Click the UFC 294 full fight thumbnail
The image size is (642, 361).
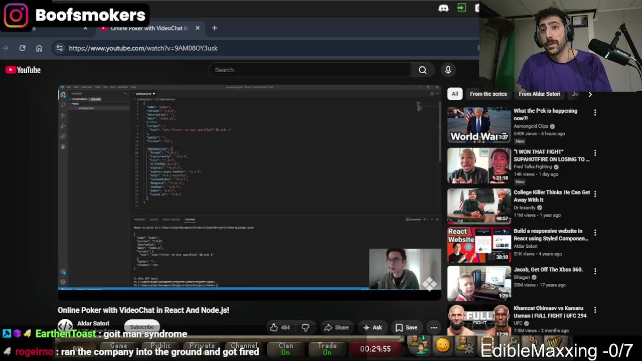(479, 320)
